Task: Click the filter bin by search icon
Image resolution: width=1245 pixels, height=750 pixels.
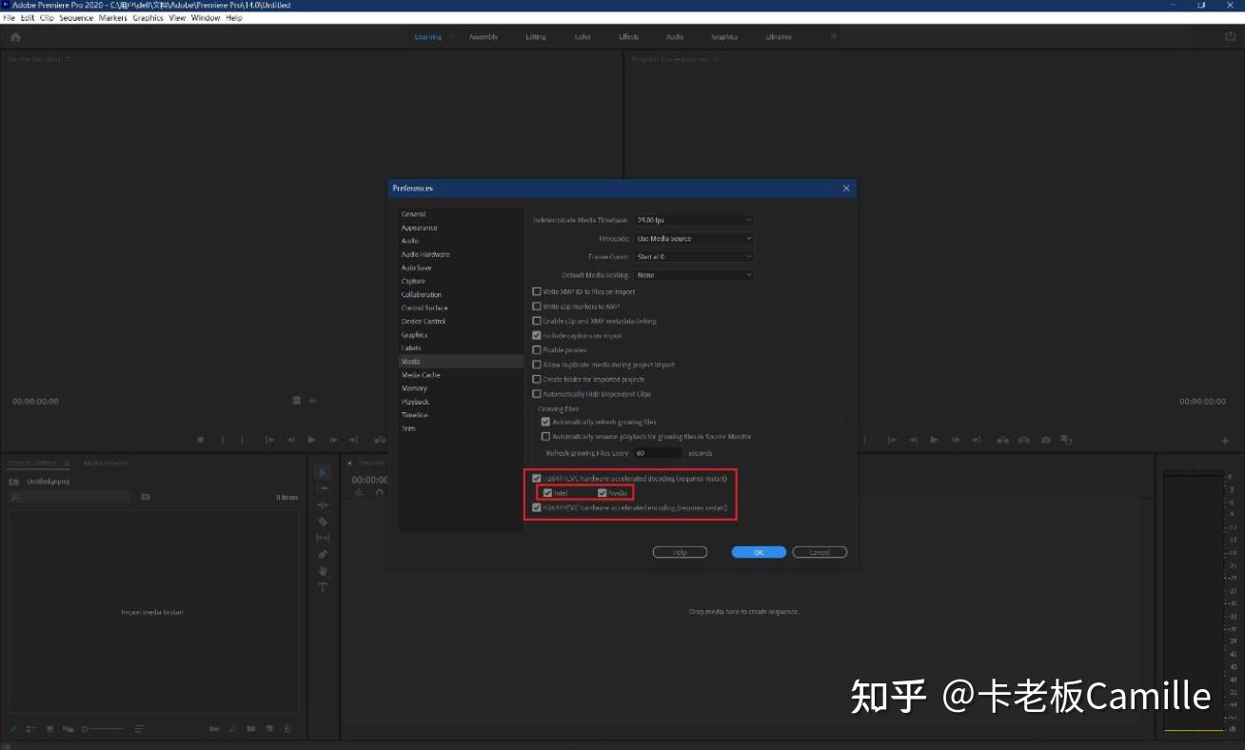Action: click(x=146, y=497)
